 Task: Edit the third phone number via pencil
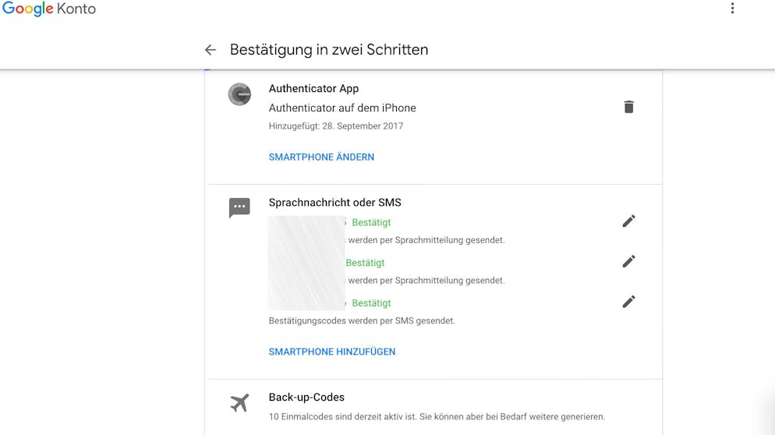pyautogui.click(x=628, y=302)
